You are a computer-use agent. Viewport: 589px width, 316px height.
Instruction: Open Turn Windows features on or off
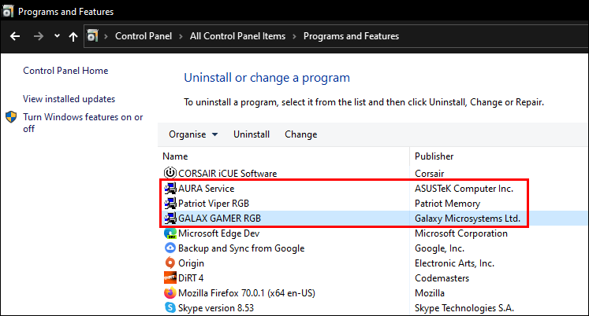(x=83, y=123)
